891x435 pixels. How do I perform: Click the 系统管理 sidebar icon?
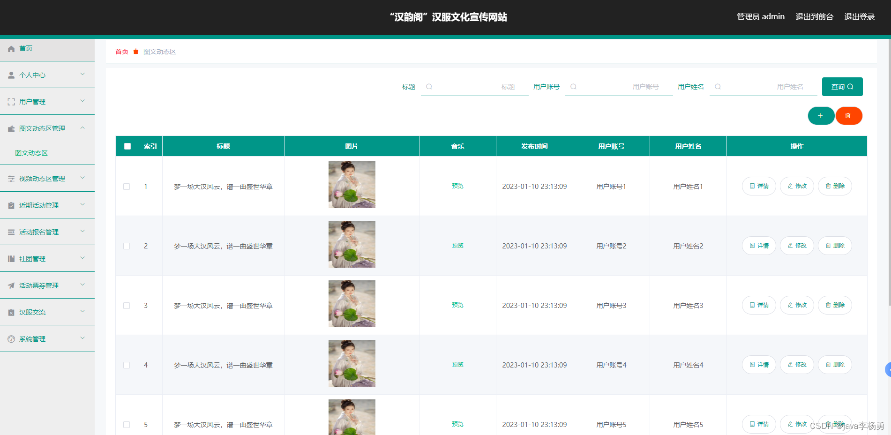(x=11, y=339)
